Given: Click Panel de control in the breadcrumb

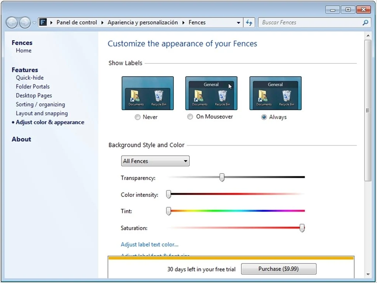Looking at the screenshot, I should (x=77, y=22).
